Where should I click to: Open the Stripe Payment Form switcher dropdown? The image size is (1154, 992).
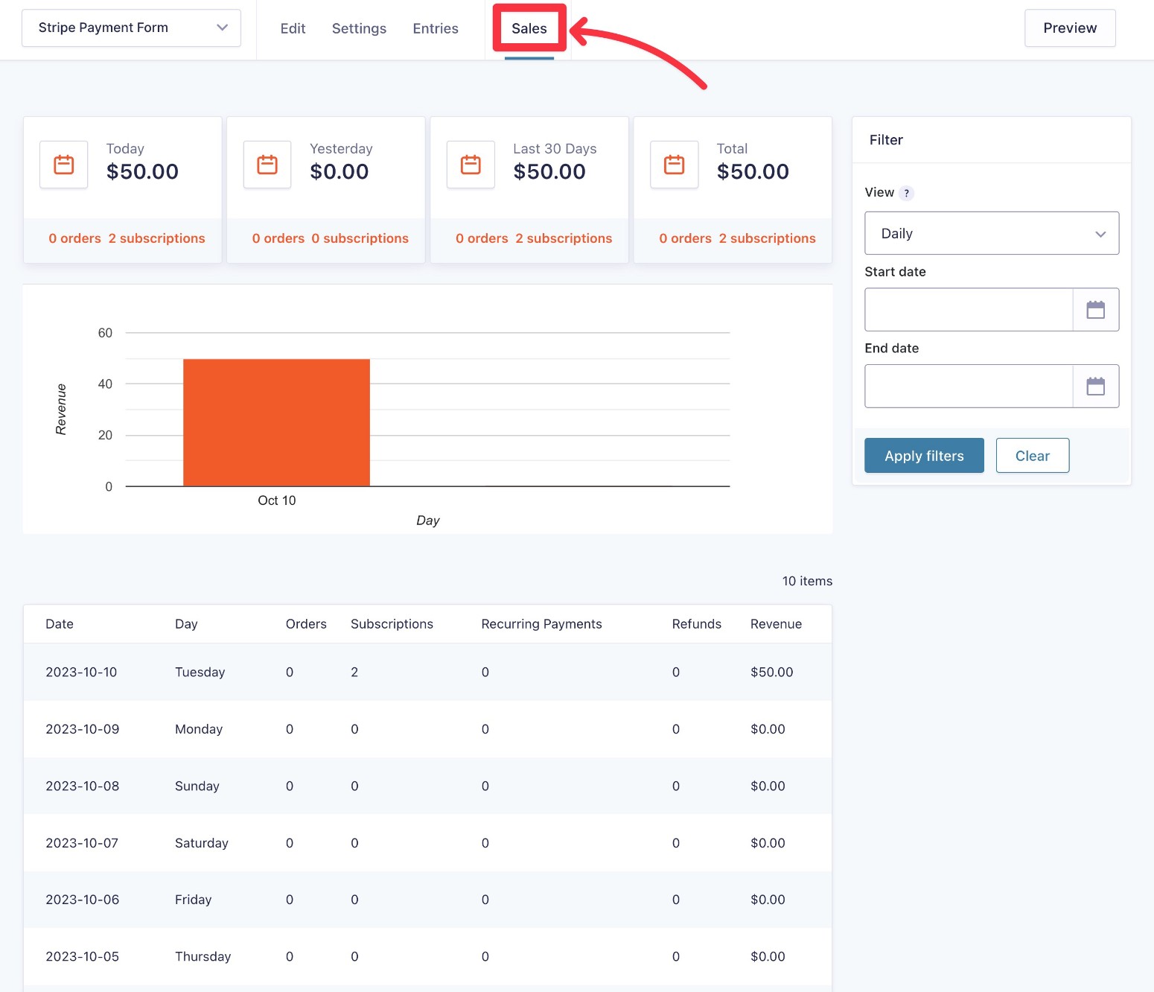click(x=131, y=28)
